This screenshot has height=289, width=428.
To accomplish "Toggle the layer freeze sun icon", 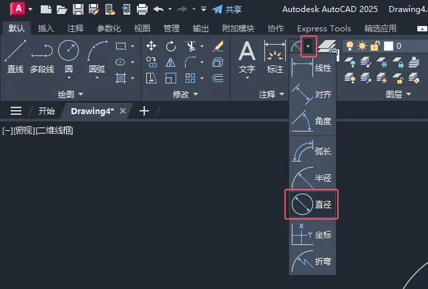I will (x=362, y=46).
